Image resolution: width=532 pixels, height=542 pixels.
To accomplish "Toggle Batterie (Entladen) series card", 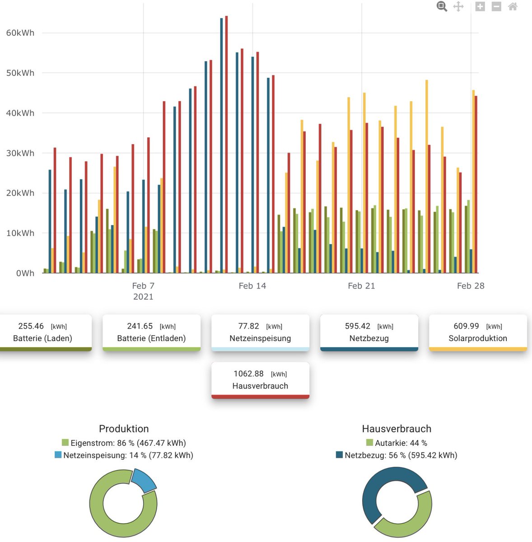I will coord(151,332).
